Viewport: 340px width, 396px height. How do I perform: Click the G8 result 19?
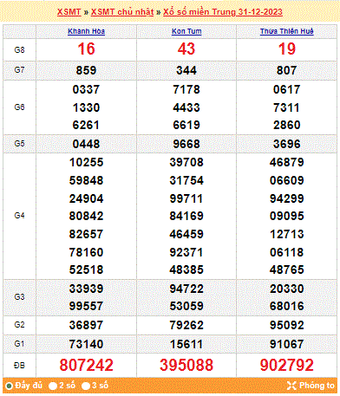[287, 49]
